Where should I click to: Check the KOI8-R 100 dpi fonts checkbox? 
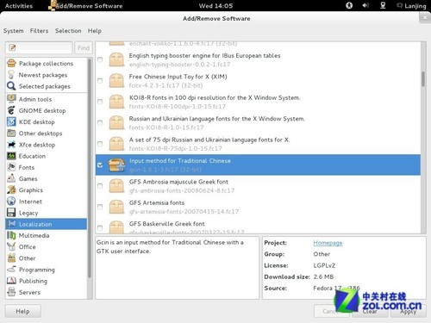pos(100,102)
